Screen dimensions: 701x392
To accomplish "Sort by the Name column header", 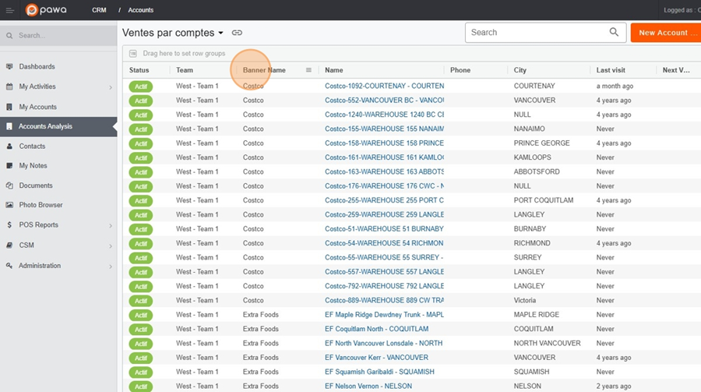I will coord(334,70).
